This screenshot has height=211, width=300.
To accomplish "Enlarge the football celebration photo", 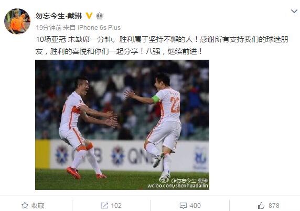I will [122, 125].
